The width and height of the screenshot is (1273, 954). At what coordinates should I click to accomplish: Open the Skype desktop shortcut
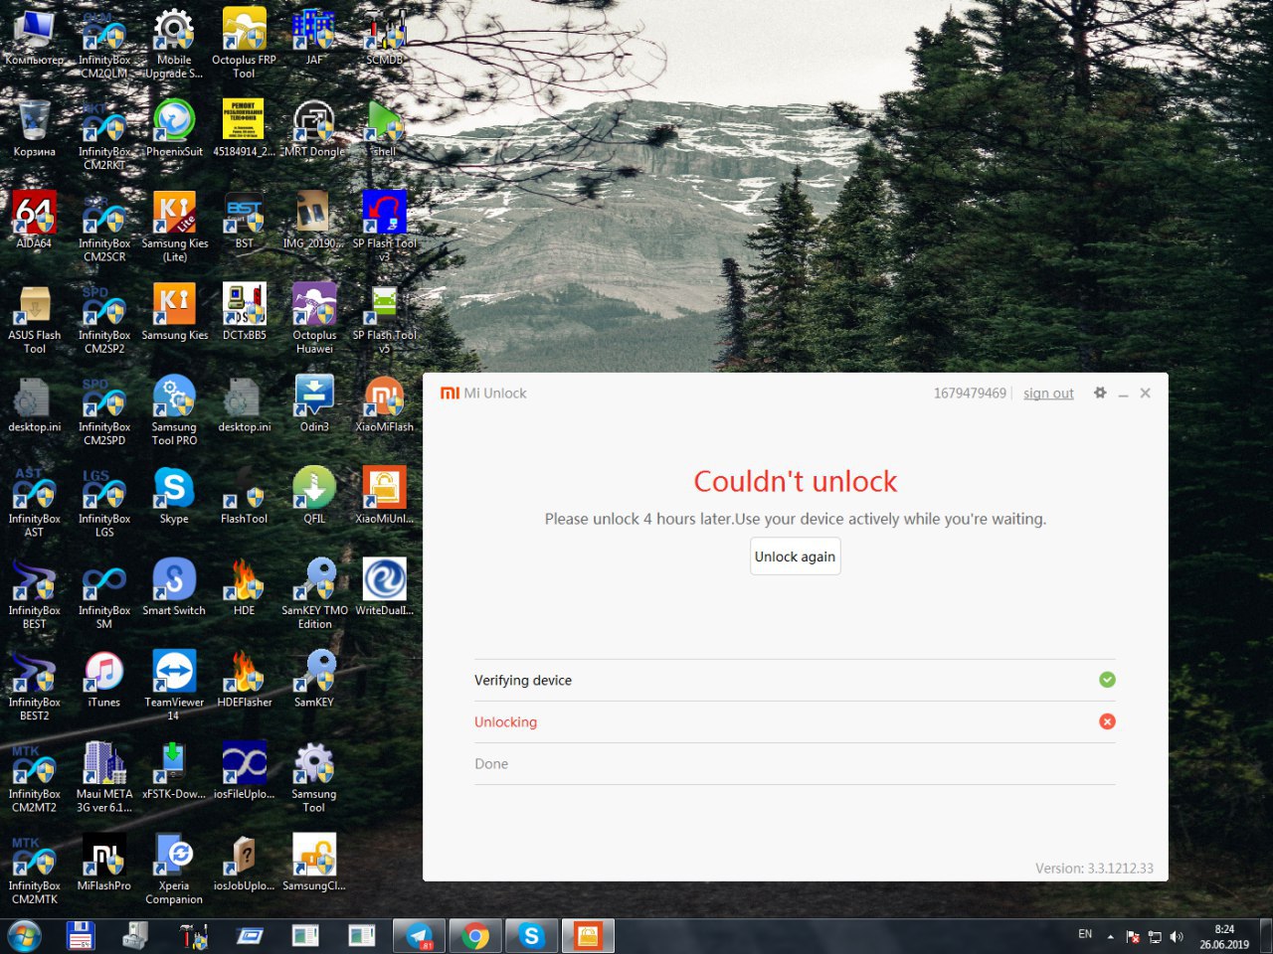point(174,496)
